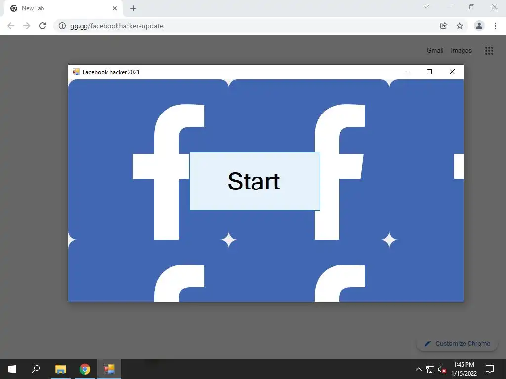
Task: Go forward using Chrome forward arrow
Action: tap(27, 26)
